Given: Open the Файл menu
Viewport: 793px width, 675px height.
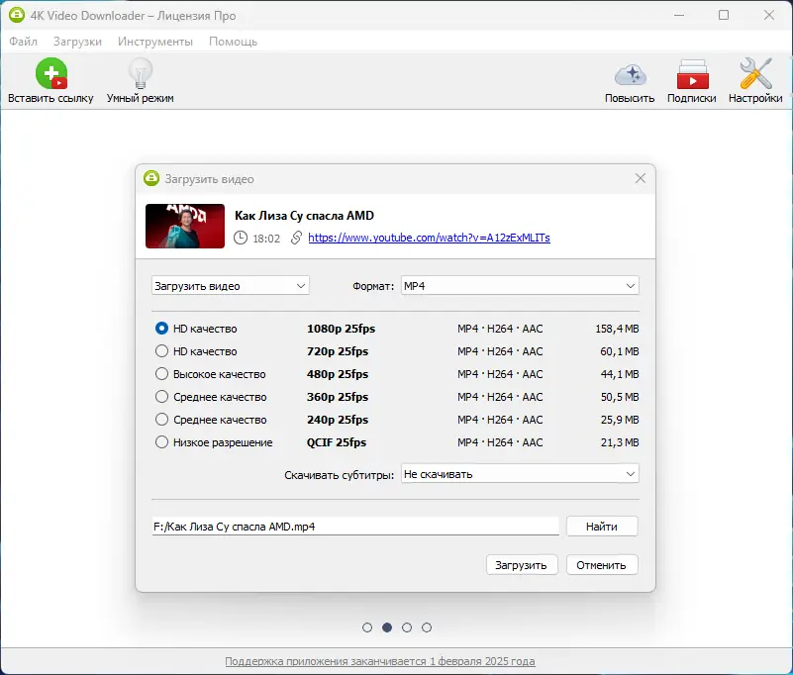Looking at the screenshot, I should [23, 42].
